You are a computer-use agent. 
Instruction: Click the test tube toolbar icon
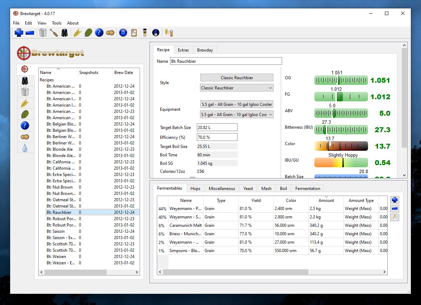(145, 33)
